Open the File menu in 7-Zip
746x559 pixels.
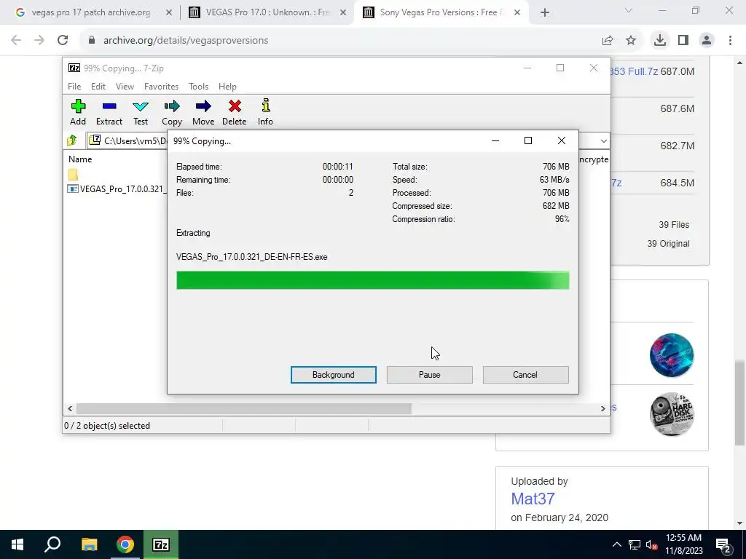pos(74,87)
